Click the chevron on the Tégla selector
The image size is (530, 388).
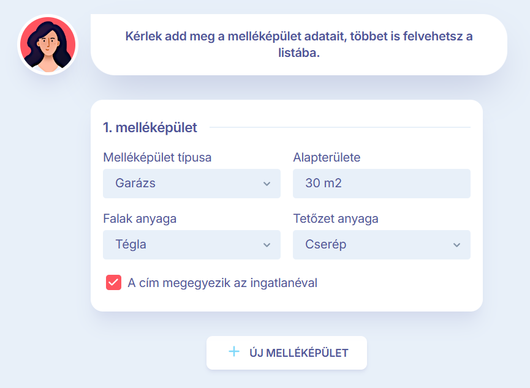268,244
